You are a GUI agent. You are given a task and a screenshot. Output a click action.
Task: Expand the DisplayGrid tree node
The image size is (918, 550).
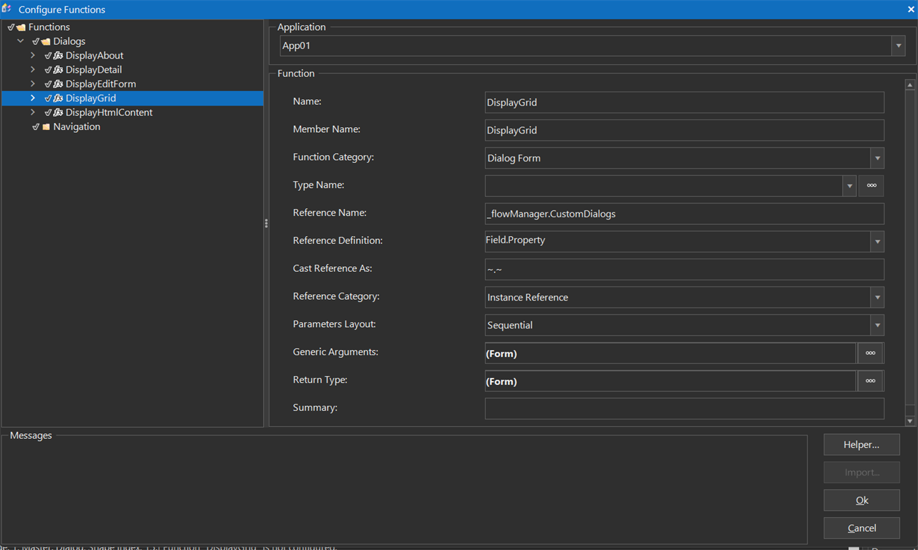click(33, 98)
